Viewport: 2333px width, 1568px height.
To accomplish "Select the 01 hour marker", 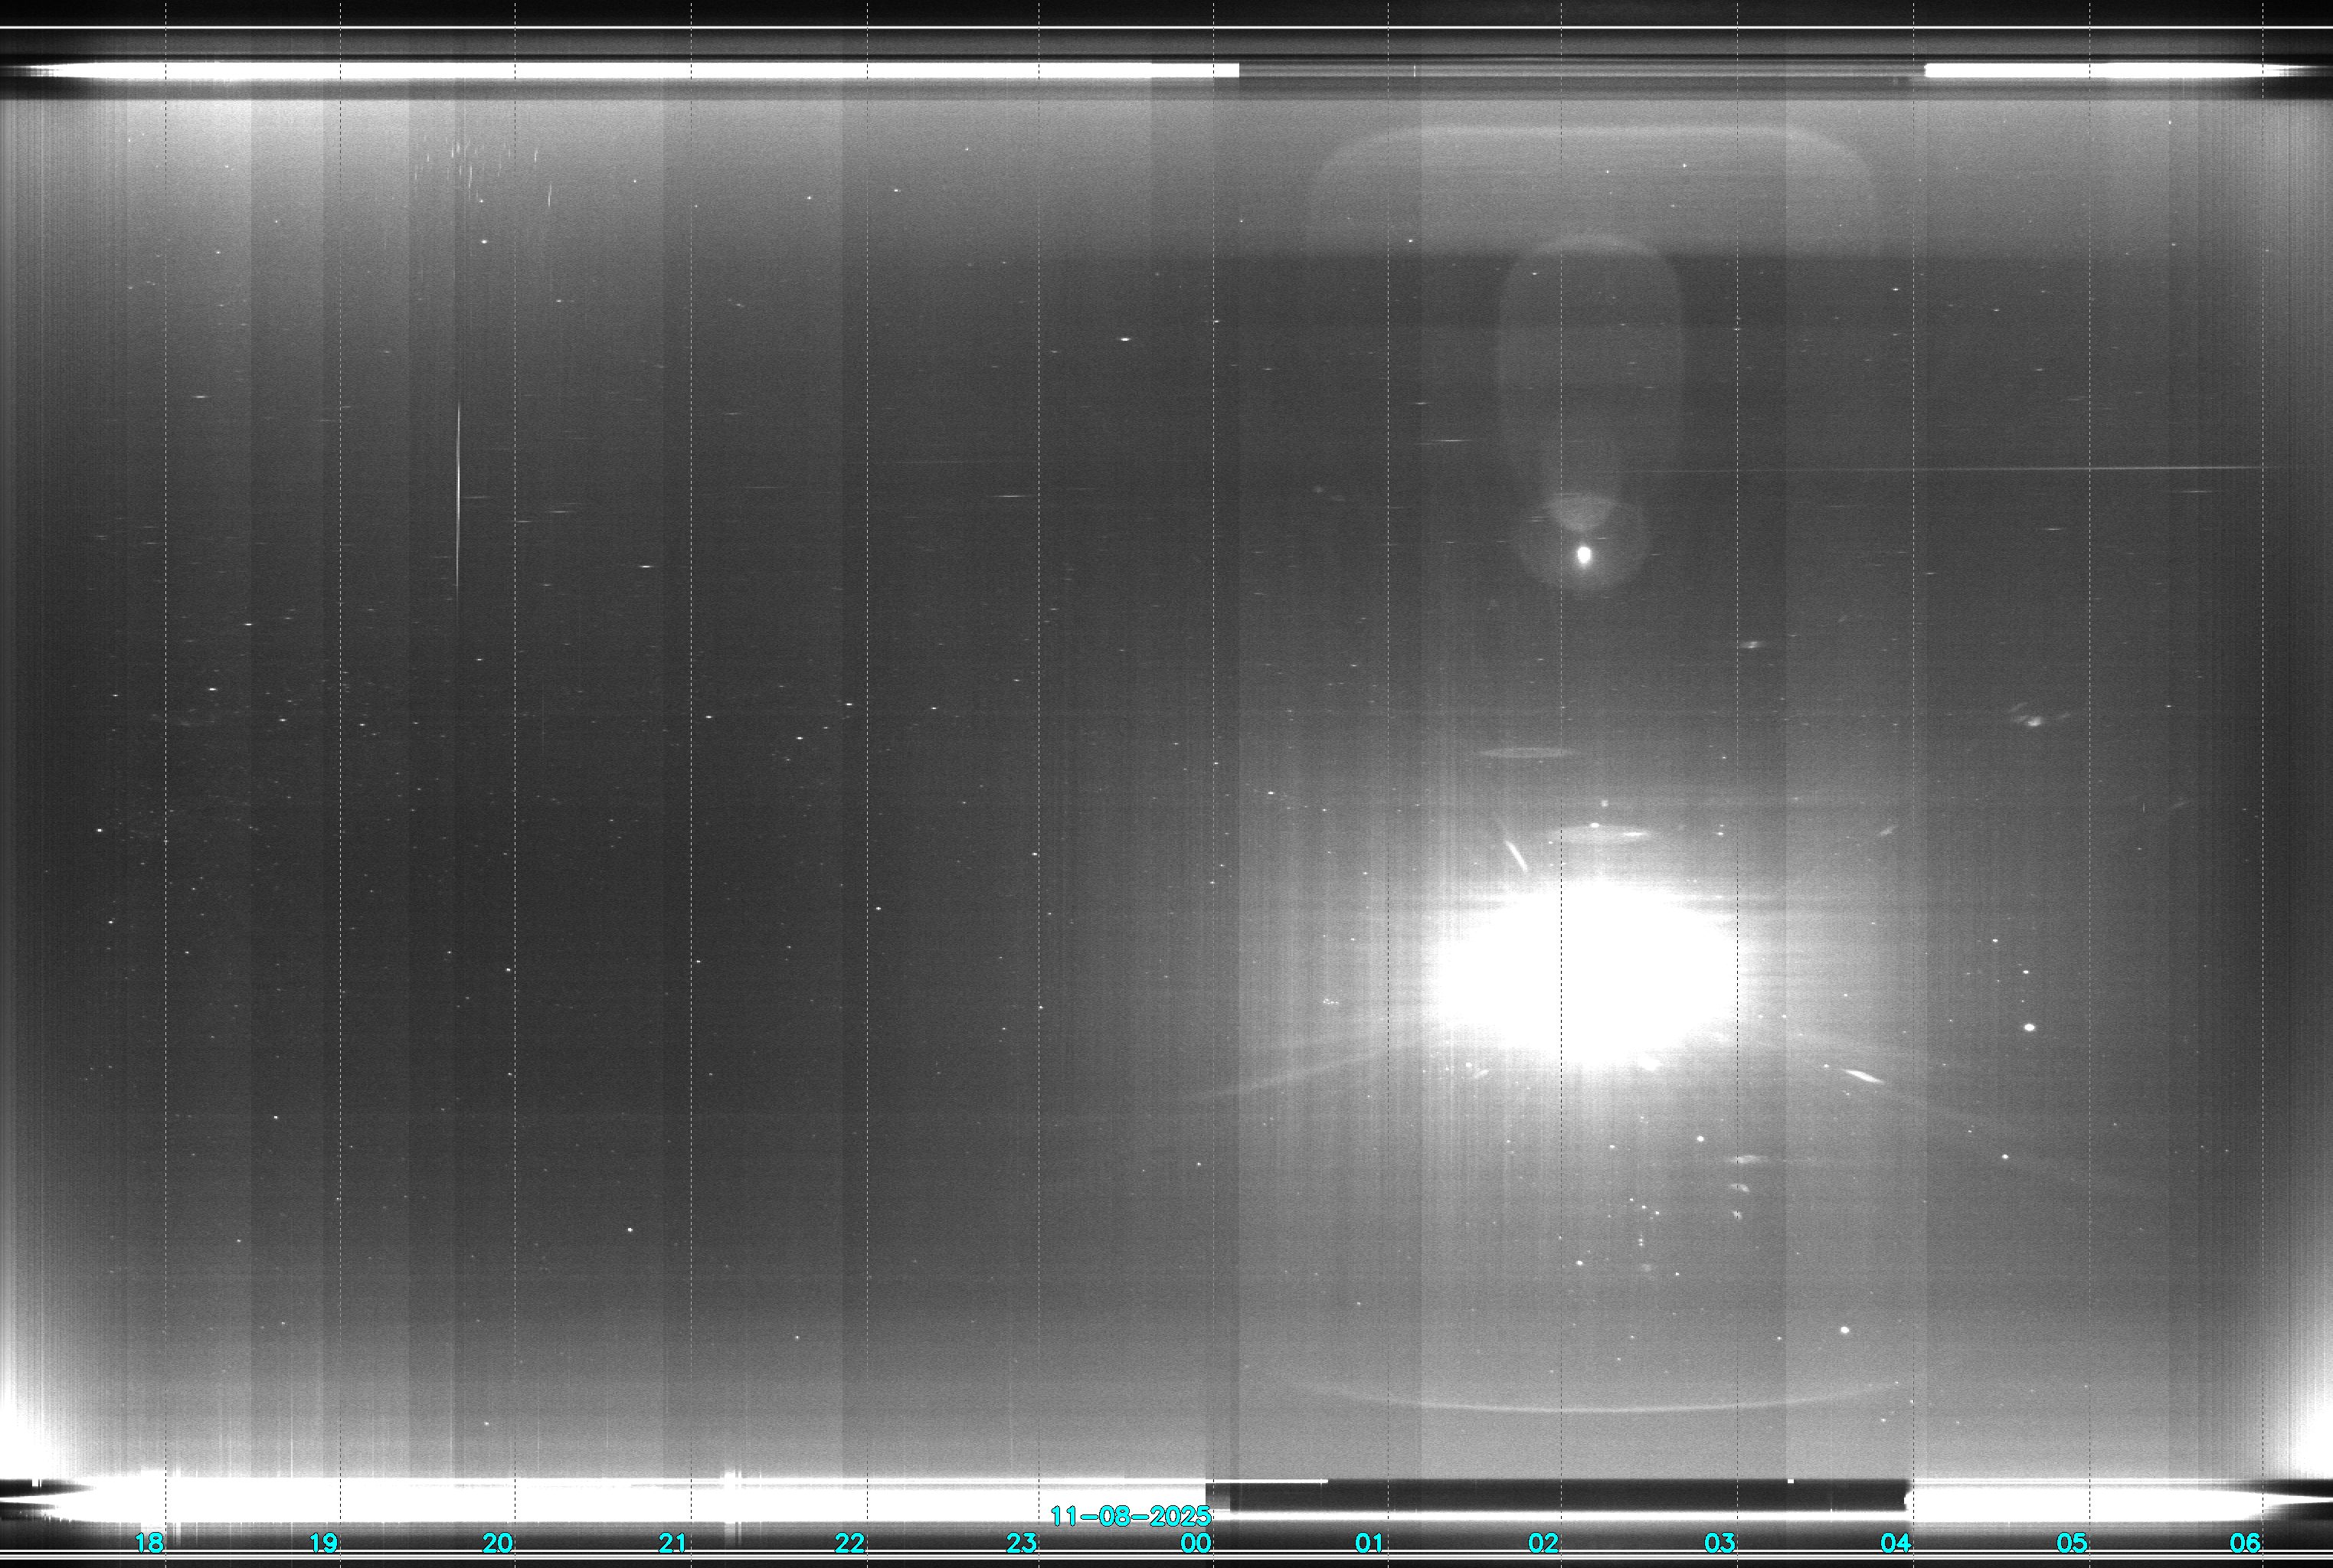I will pyautogui.click(x=1369, y=1543).
